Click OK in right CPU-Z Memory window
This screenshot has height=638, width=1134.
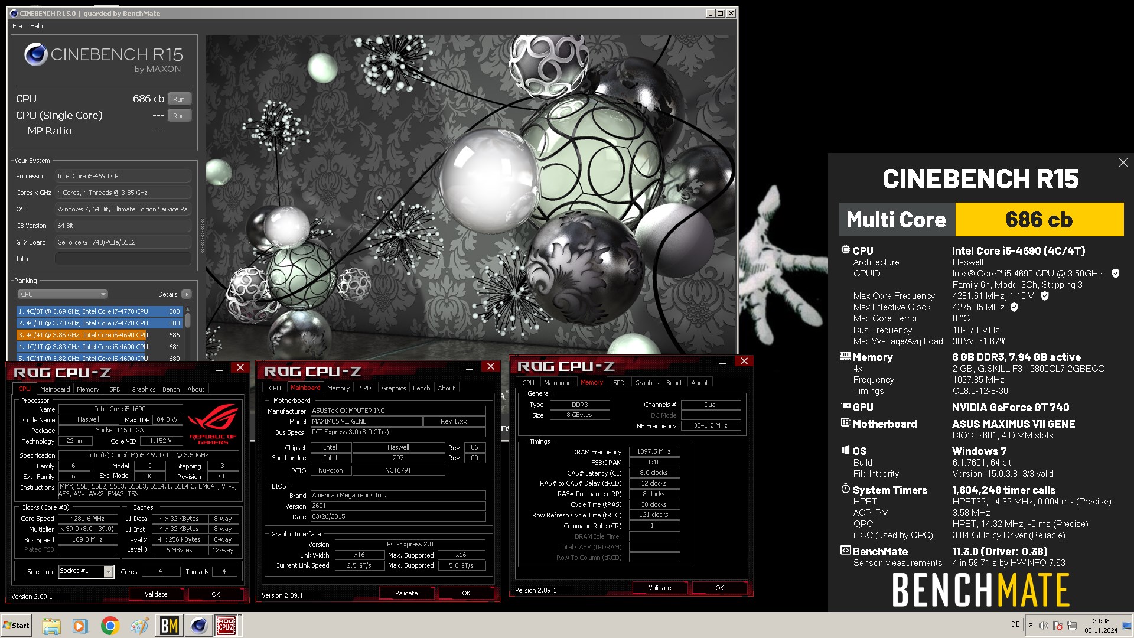[719, 588]
